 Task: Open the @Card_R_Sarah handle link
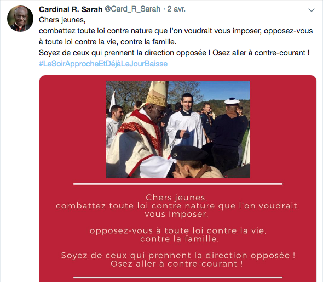click(x=132, y=9)
